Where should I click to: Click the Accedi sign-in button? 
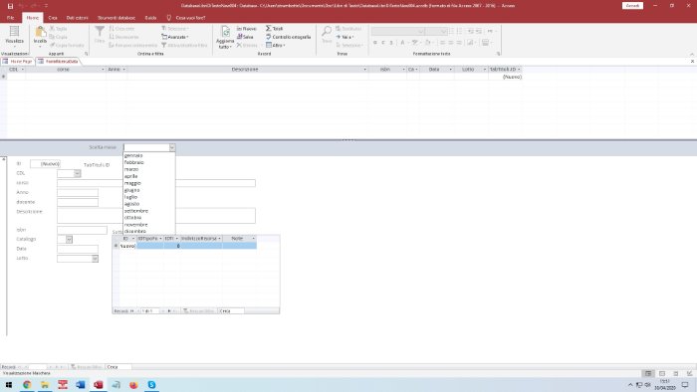pyautogui.click(x=632, y=6)
